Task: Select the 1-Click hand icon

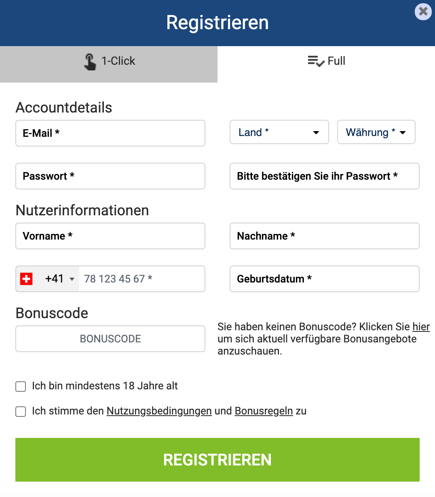Action: pyautogui.click(x=90, y=61)
